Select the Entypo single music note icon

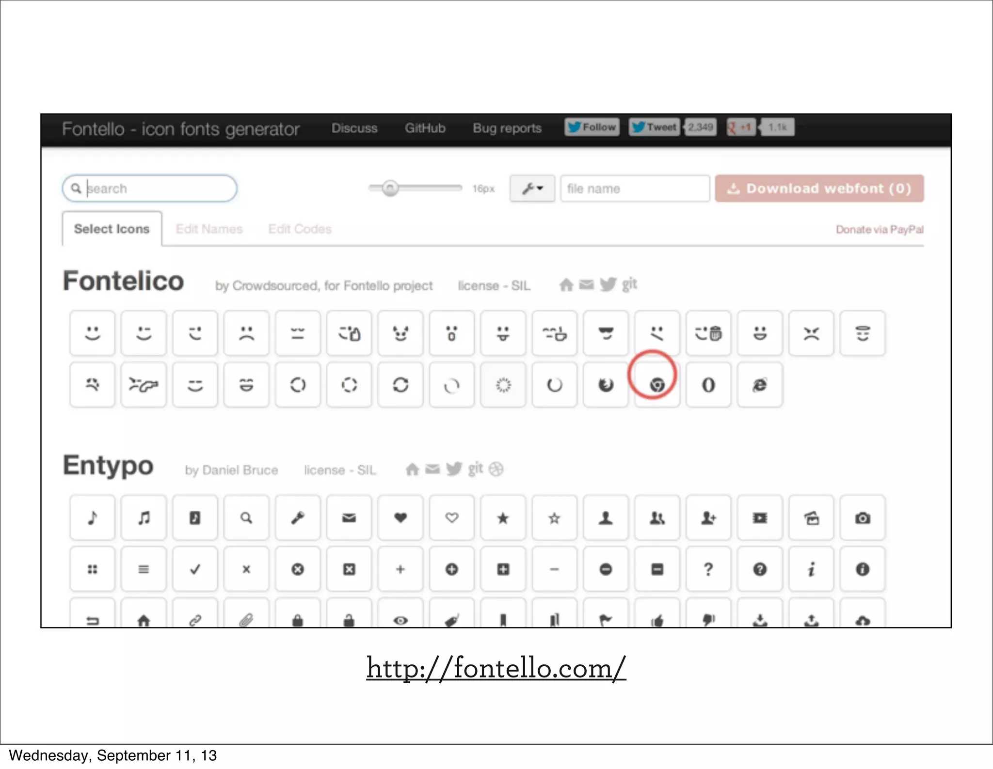pyautogui.click(x=93, y=518)
